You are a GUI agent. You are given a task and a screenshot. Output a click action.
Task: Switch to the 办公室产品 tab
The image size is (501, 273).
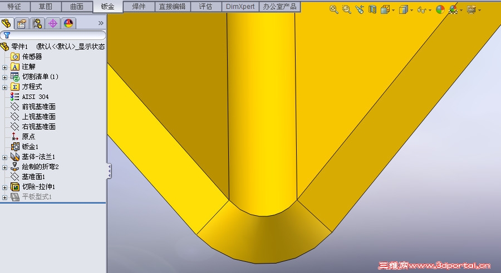point(279,6)
